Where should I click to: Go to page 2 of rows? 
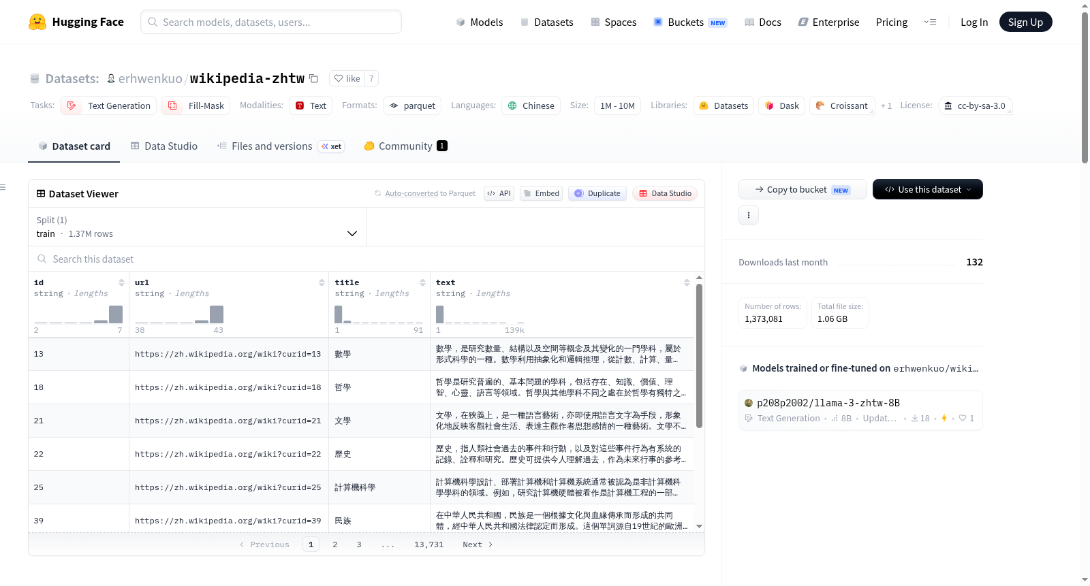point(334,544)
